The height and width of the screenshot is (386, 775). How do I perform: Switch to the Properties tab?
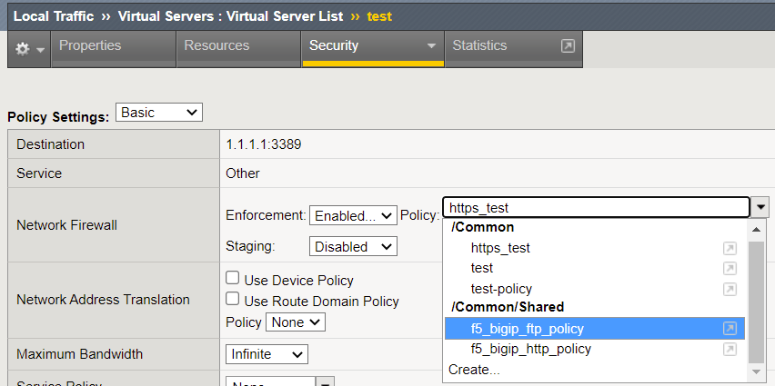pos(90,45)
